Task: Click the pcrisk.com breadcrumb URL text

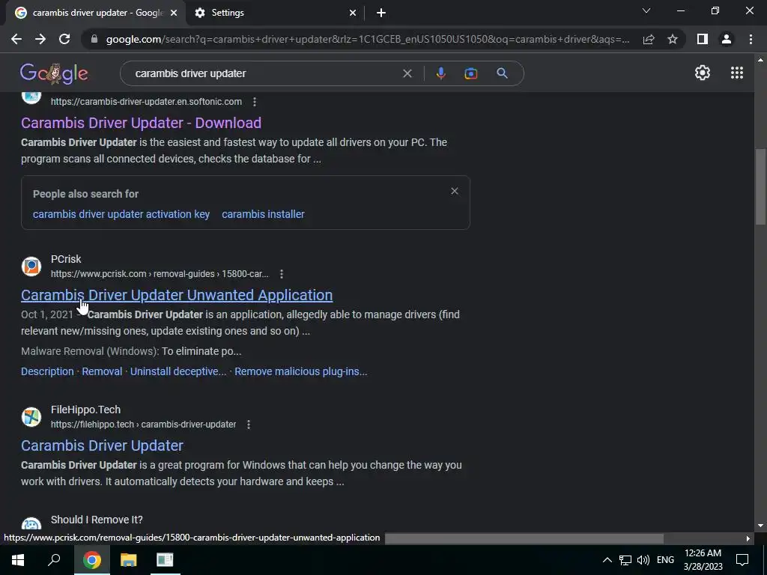Action: coord(160,274)
